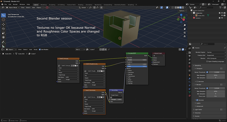
Task: Toggle Render Noise Threshold checkbox
Action: click(x=207, y=88)
